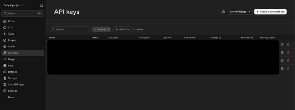Open Settings in the sidebar
295x110 pixels.
point(23,91)
